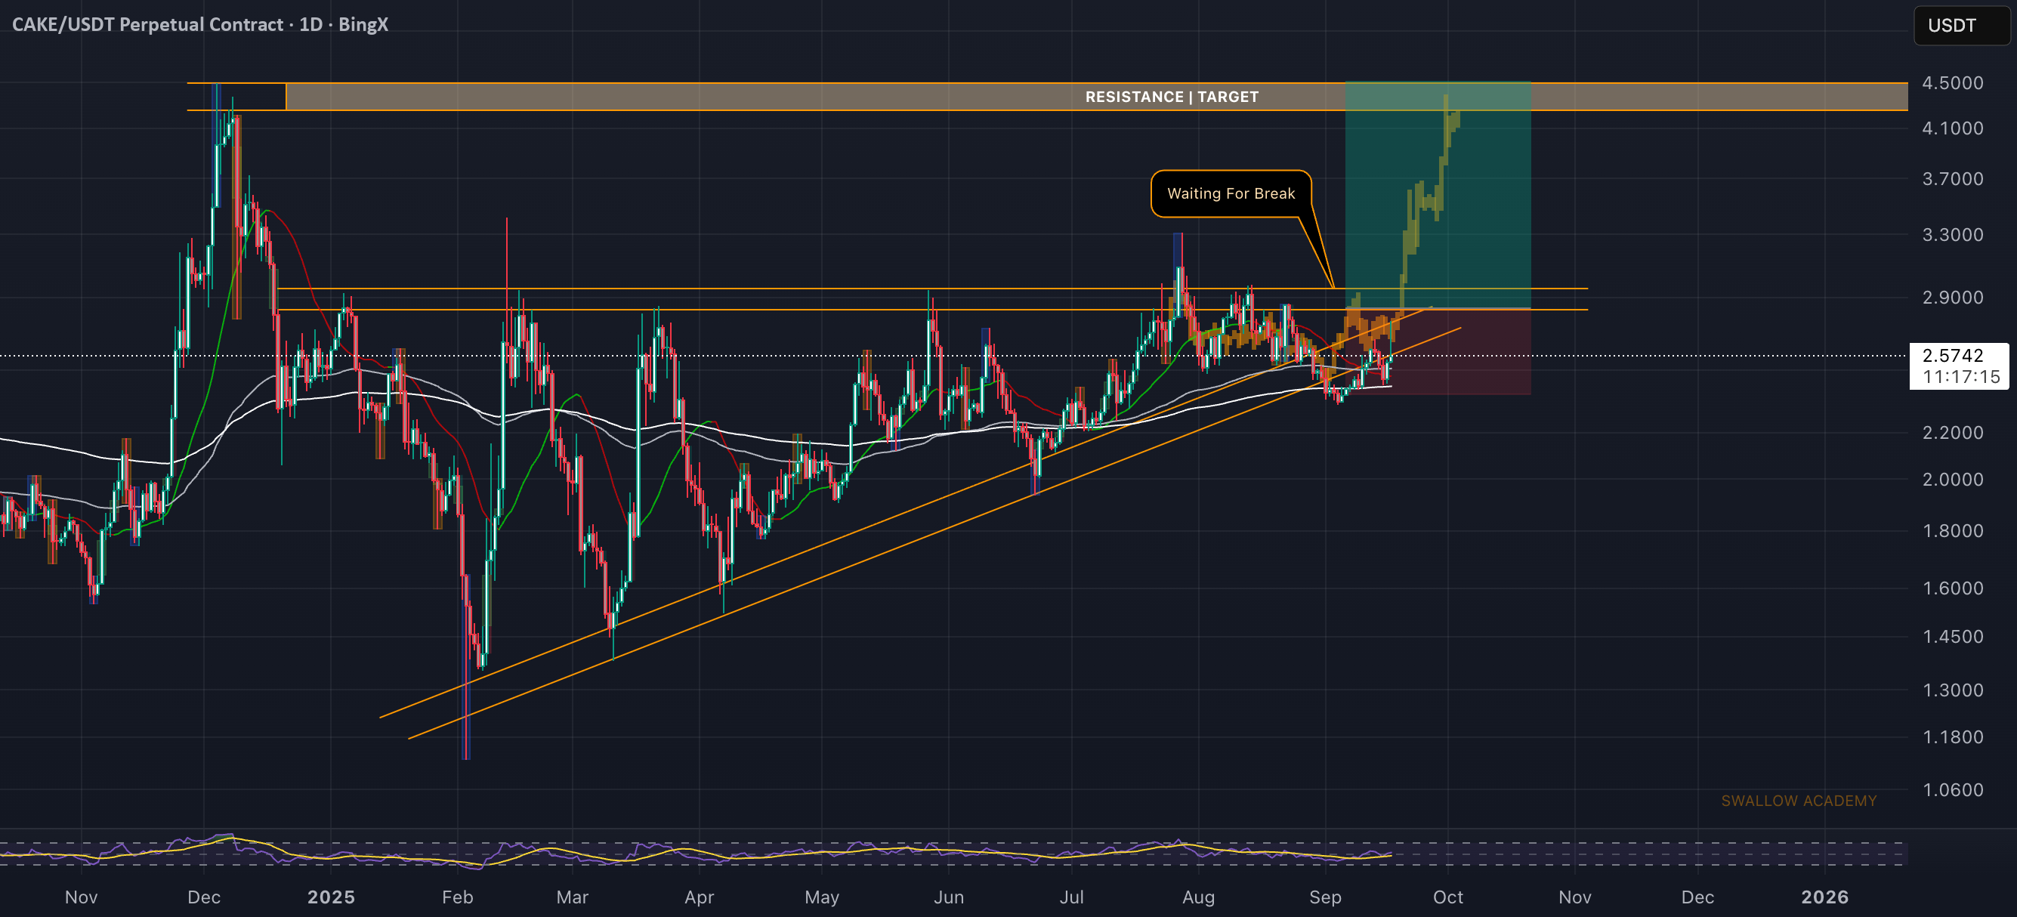Select the red stop-loss zone box
The height and width of the screenshot is (917, 2017).
[1438, 351]
